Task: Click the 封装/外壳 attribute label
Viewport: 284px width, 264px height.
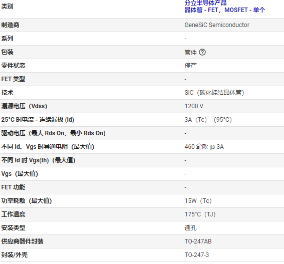Action: (x=15, y=255)
